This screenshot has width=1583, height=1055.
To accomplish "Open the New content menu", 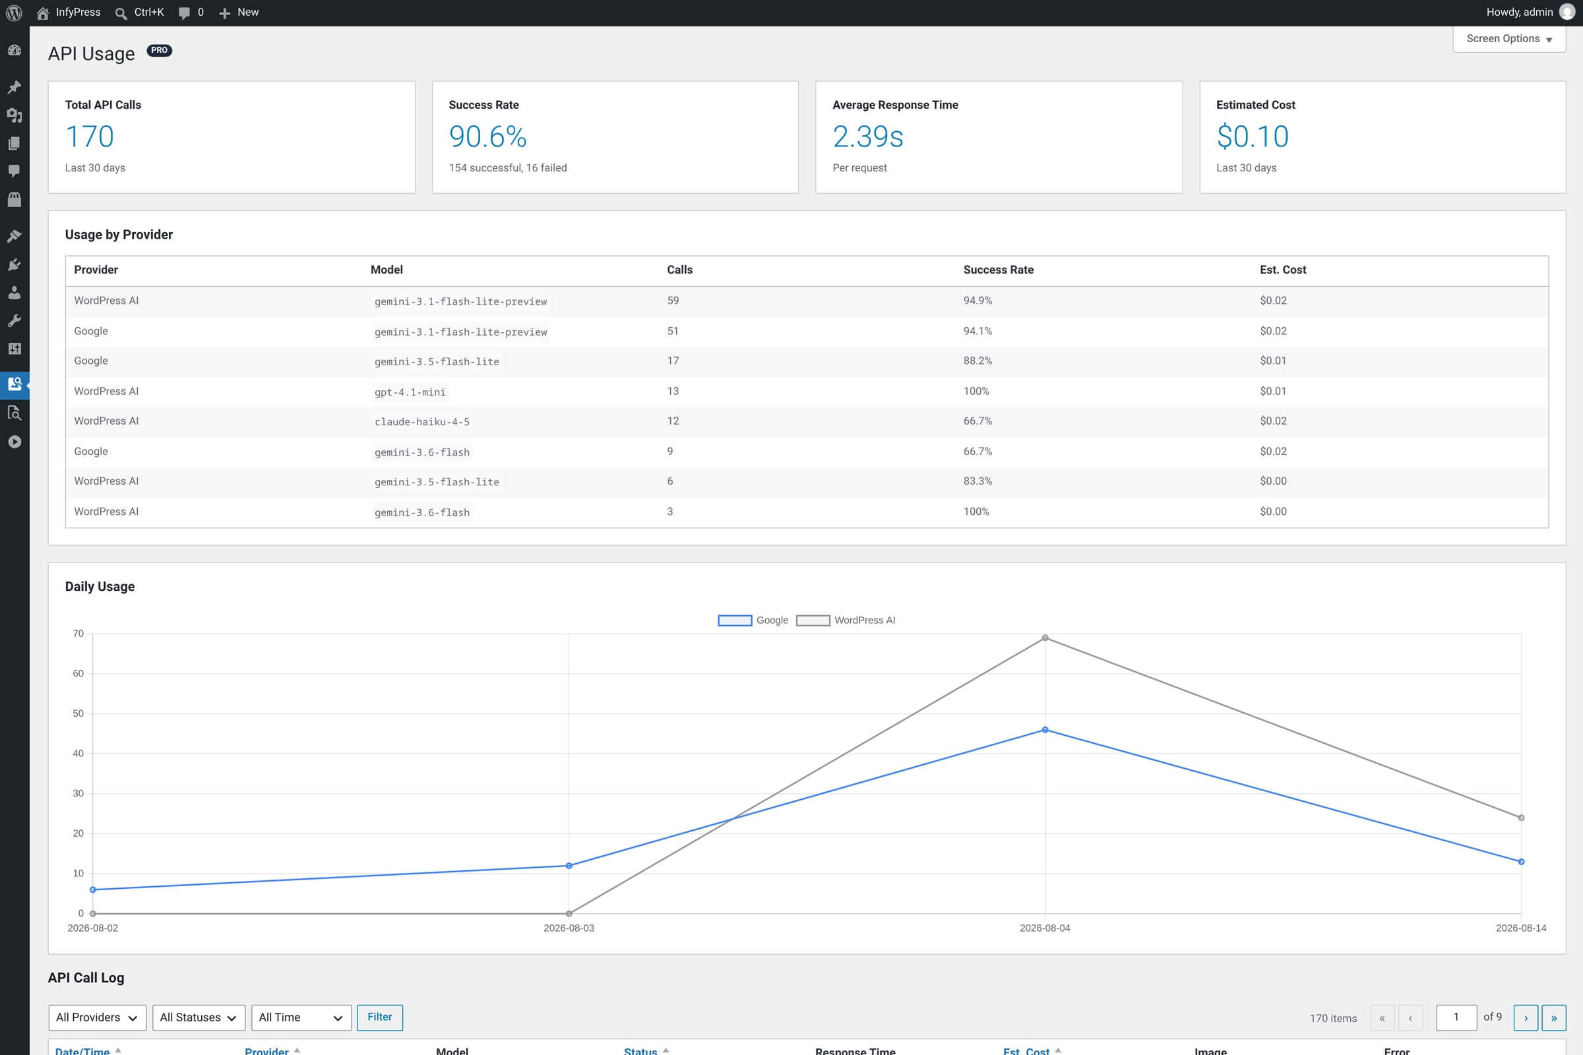I will point(239,13).
